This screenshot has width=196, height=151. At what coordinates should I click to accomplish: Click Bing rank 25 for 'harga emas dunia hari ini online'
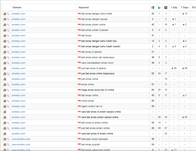coord(159,90)
